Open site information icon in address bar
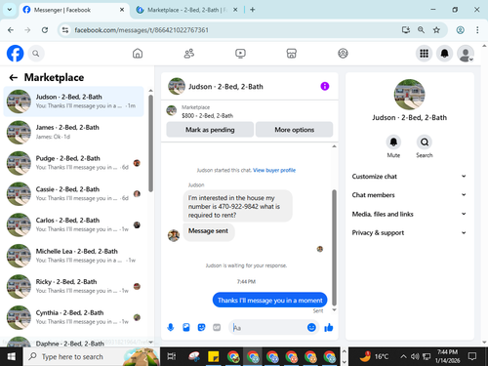 65,30
